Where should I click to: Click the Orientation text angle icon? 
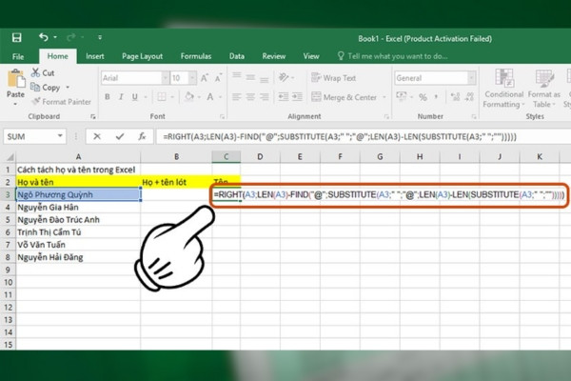pyautogui.click(x=284, y=77)
